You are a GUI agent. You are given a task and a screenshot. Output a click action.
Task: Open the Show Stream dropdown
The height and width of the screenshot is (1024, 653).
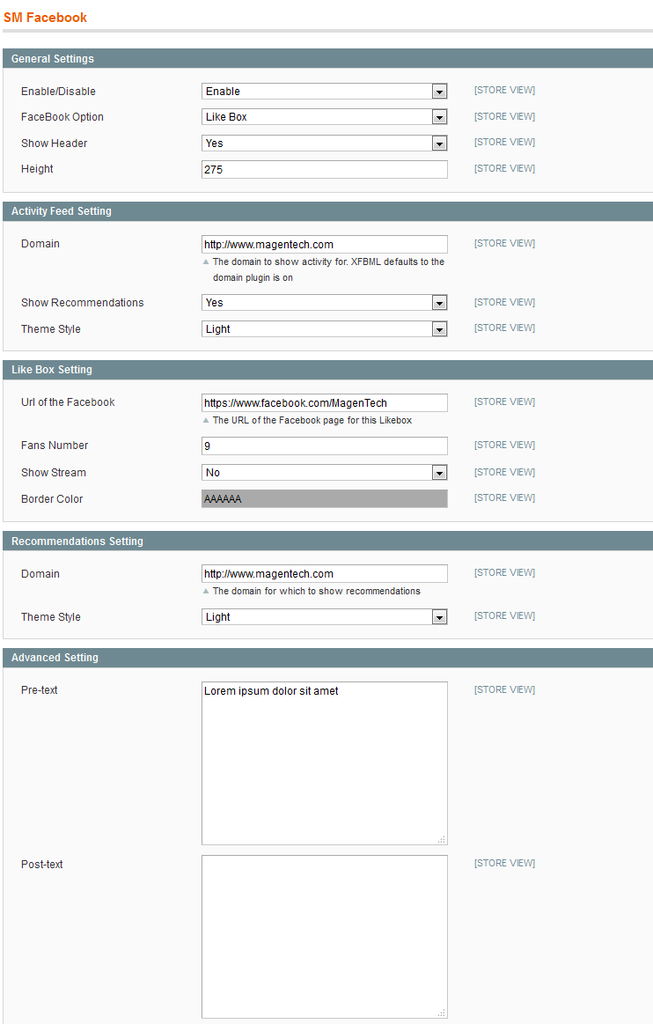[325, 472]
